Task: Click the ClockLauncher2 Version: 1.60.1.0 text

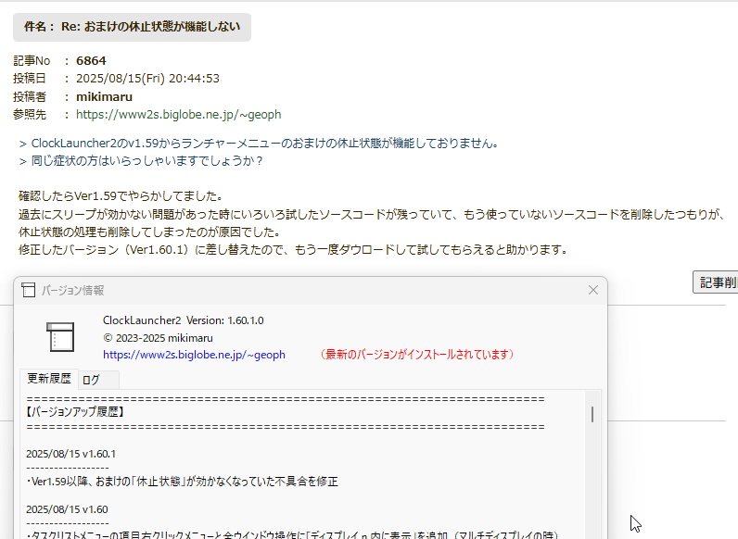Action: pyautogui.click(x=183, y=320)
